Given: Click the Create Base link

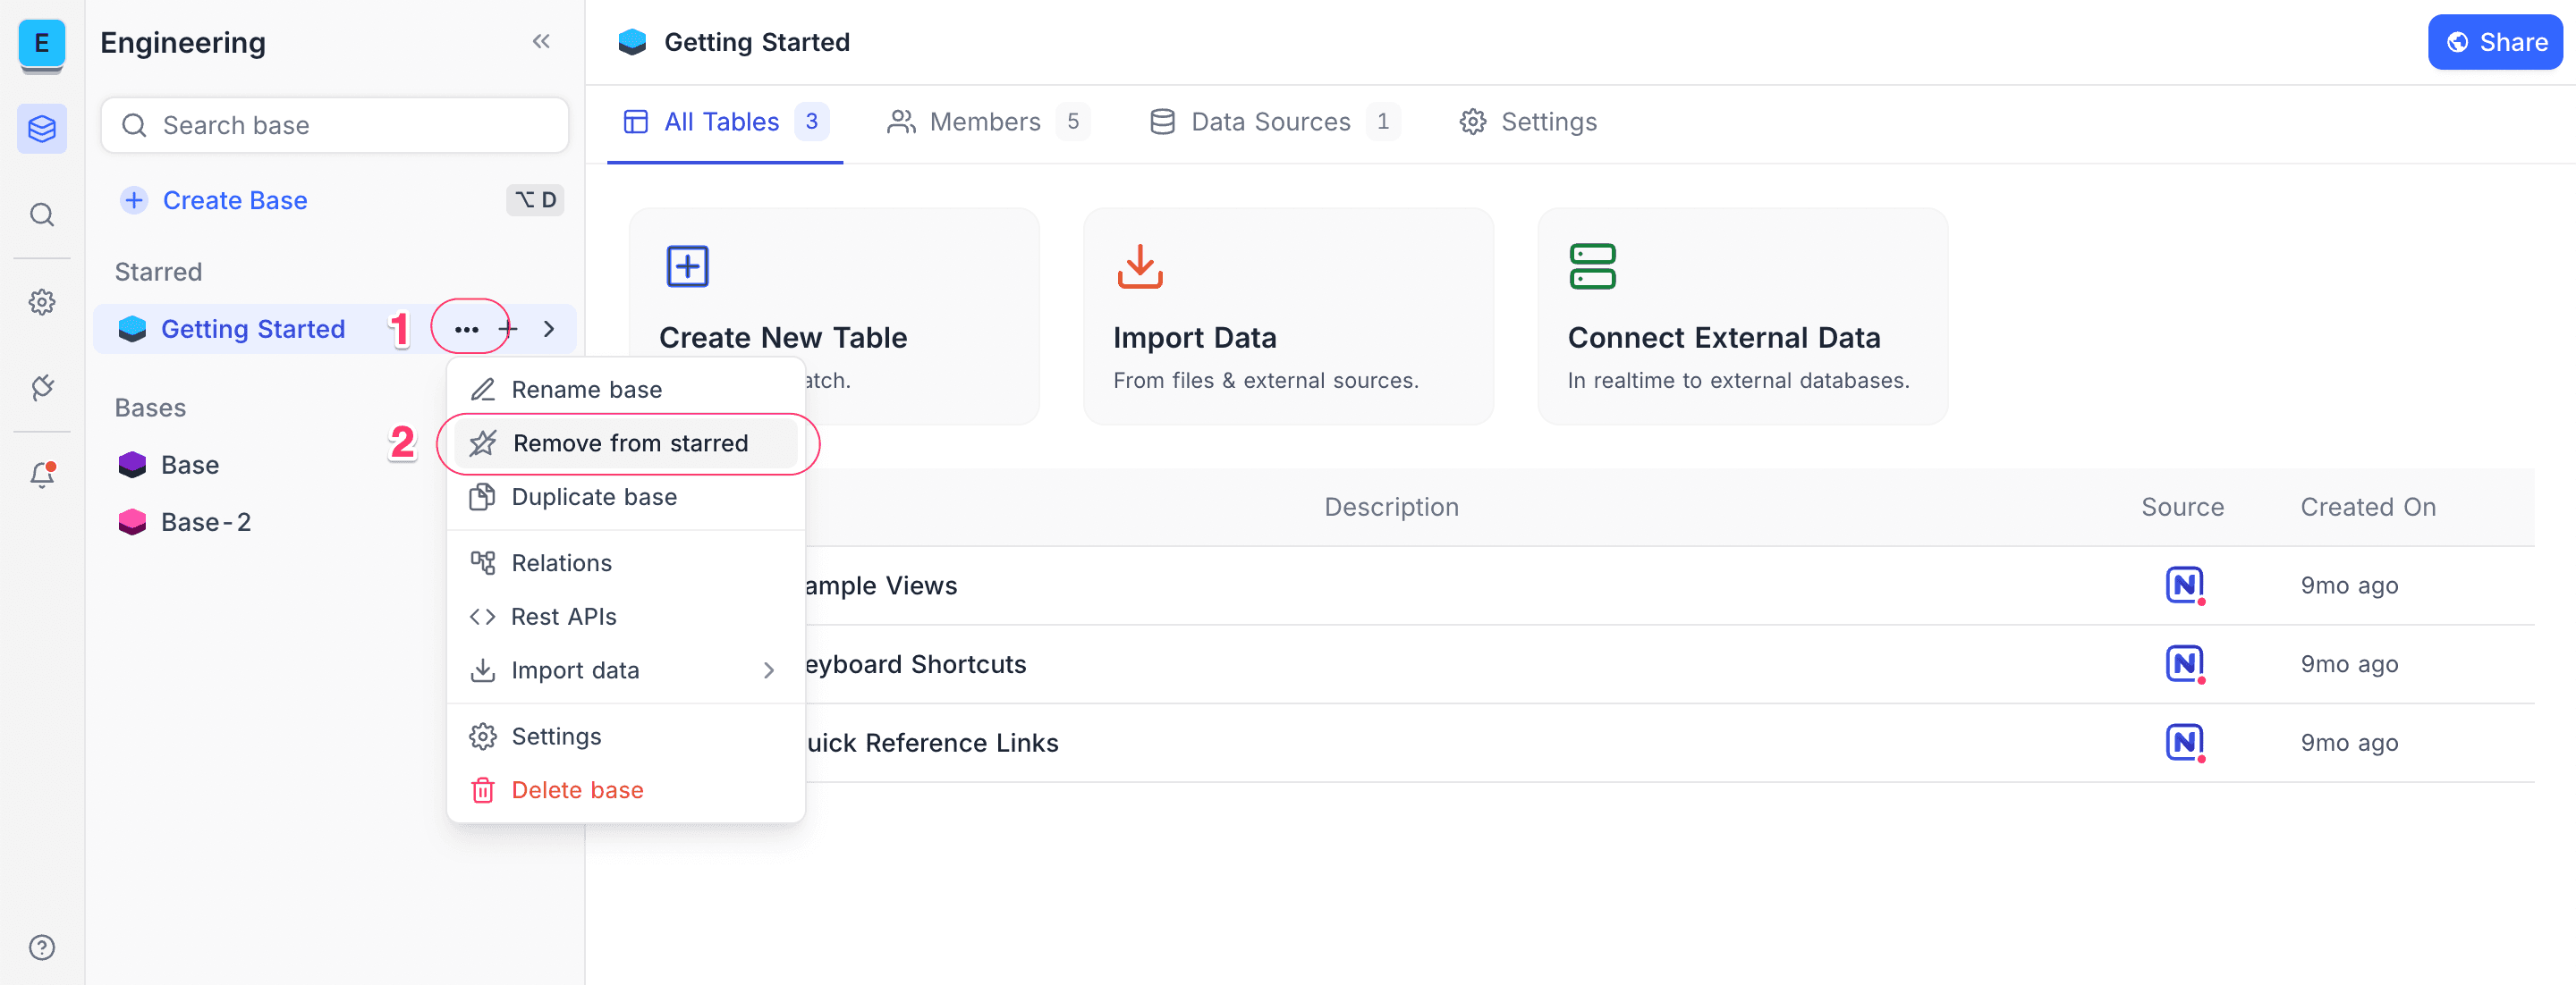Looking at the screenshot, I should point(234,201).
